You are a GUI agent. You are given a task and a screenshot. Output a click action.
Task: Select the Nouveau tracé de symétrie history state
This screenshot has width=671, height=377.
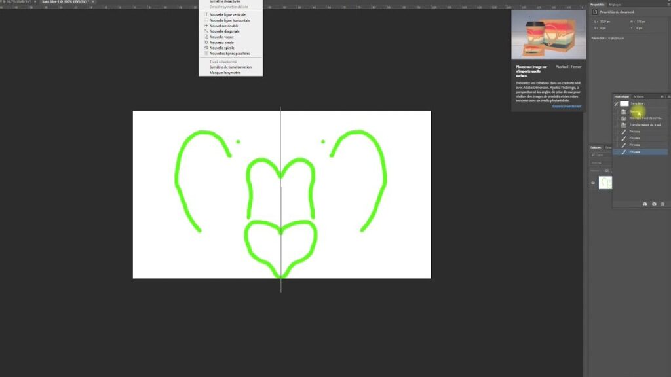pyautogui.click(x=640, y=118)
